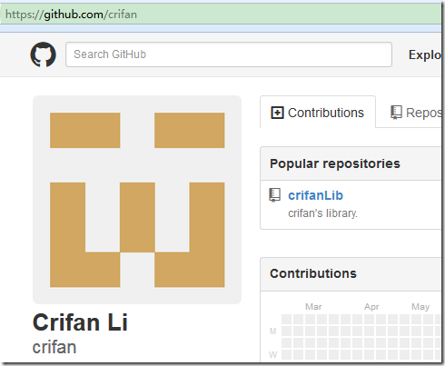This screenshot has width=445, height=366.
Task: Select the Contributions tab
Action: point(318,113)
